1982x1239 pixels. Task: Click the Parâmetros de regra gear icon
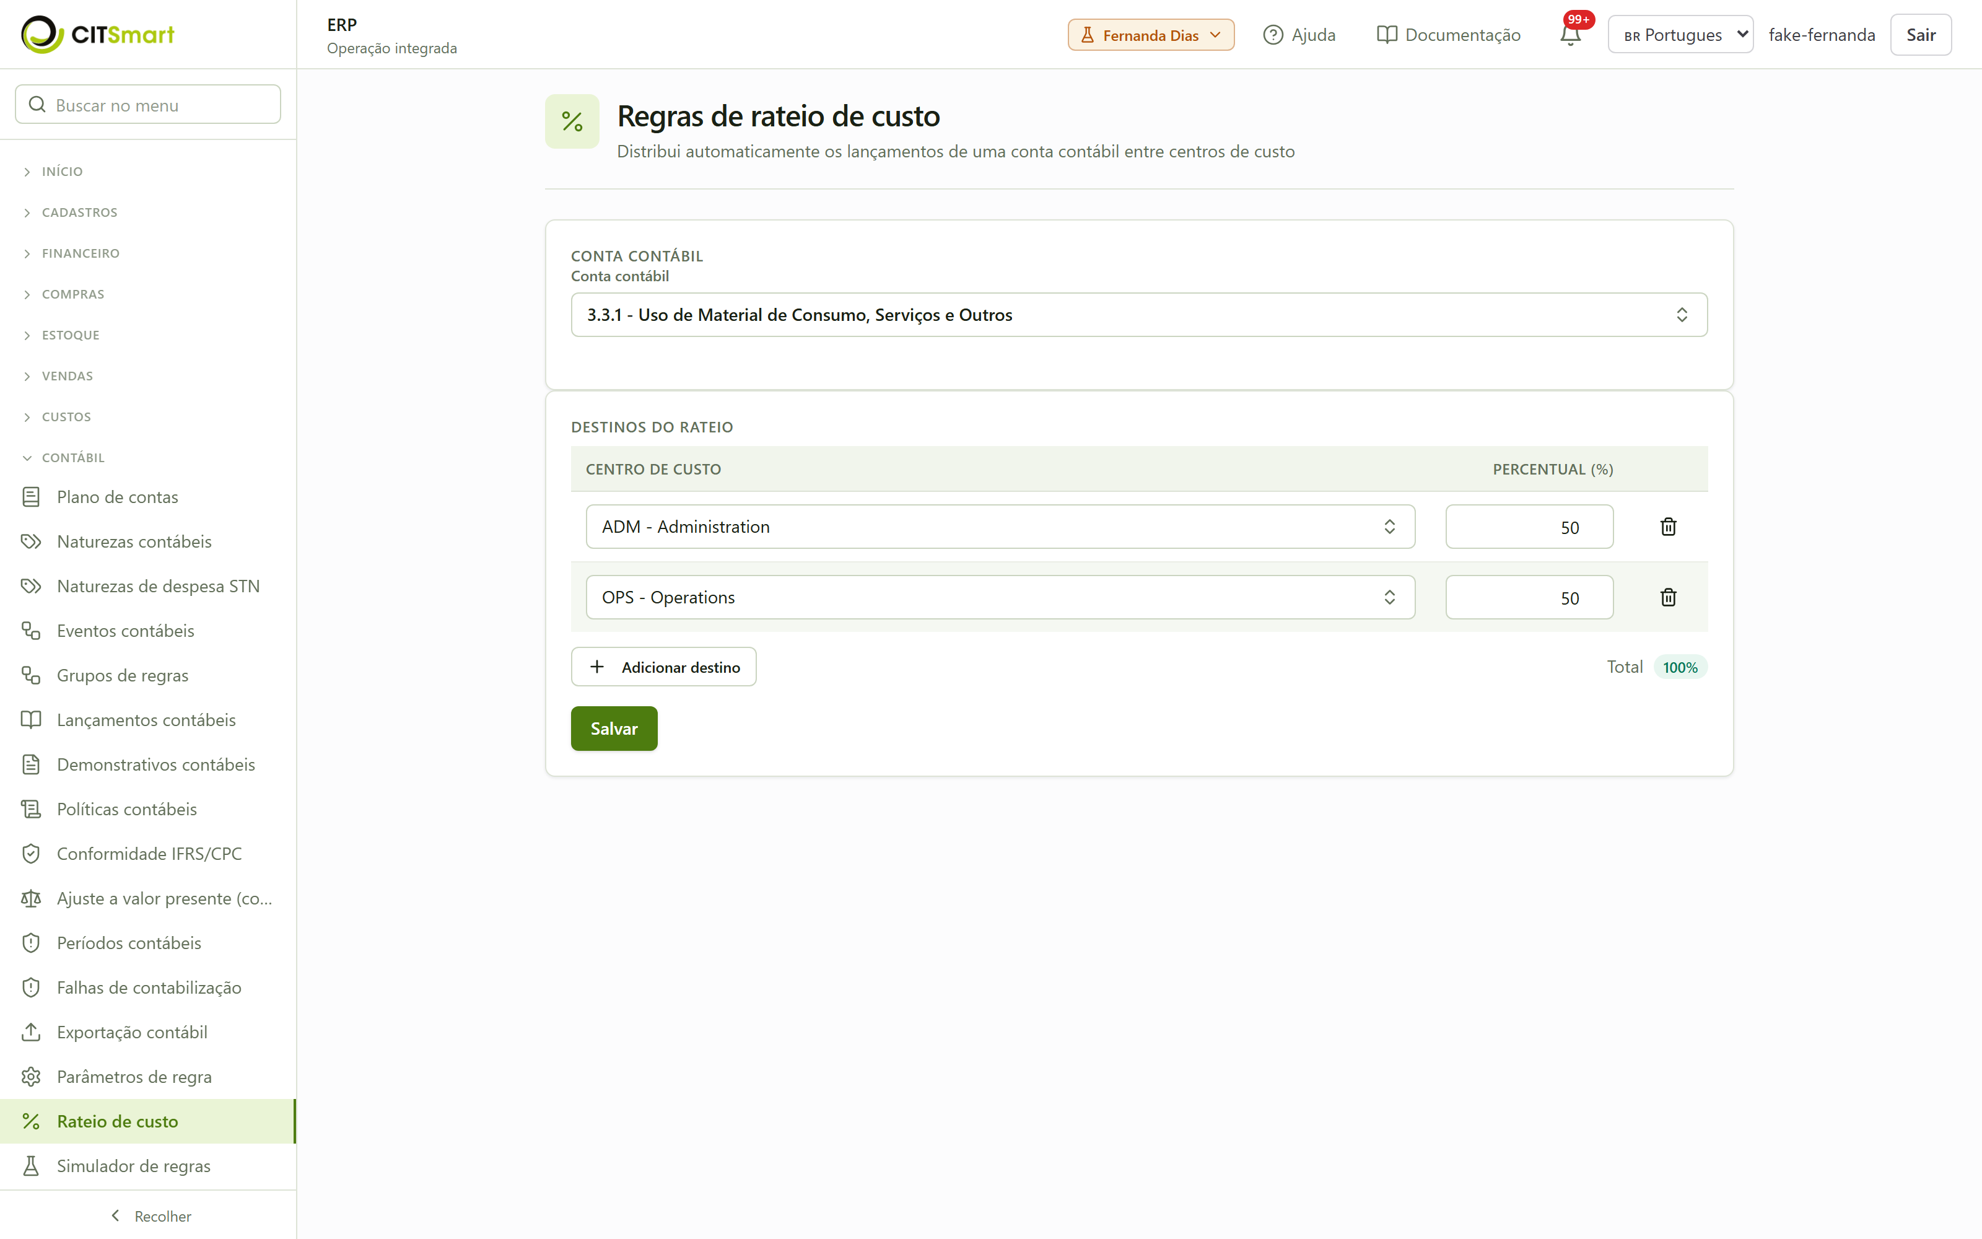31,1077
